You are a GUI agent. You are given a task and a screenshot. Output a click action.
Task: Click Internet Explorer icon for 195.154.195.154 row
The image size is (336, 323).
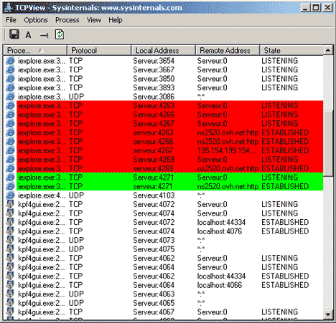(10, 150)
